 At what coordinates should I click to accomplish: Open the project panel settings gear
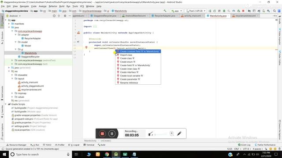coord(65,16)
